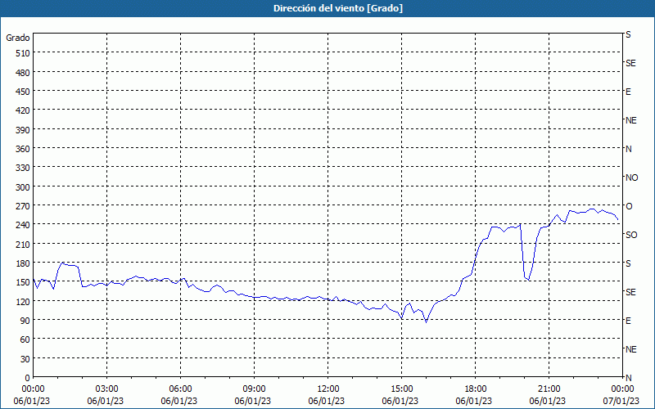The image size is (655, 409).
Task: Click the 'SO' compass label on right axis
Action: pyautogui.click(x=631, y=235)
